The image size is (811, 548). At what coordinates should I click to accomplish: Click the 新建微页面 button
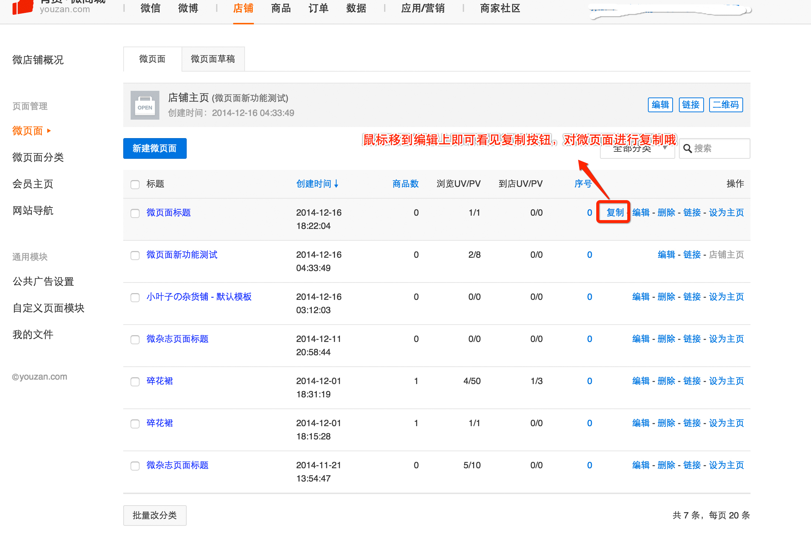pyautogui.click(x=155, y=148)
